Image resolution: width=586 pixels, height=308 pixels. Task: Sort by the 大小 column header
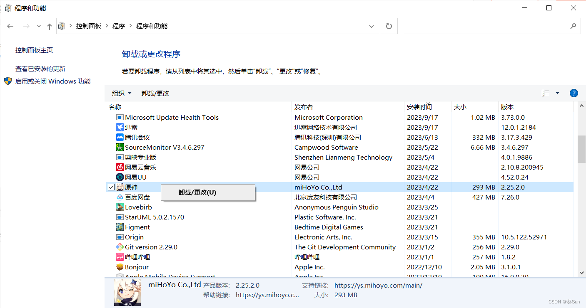(x=460, y=107)
